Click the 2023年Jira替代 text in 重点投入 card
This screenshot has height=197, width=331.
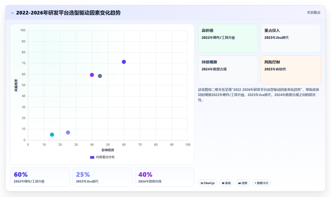(276, 38)
